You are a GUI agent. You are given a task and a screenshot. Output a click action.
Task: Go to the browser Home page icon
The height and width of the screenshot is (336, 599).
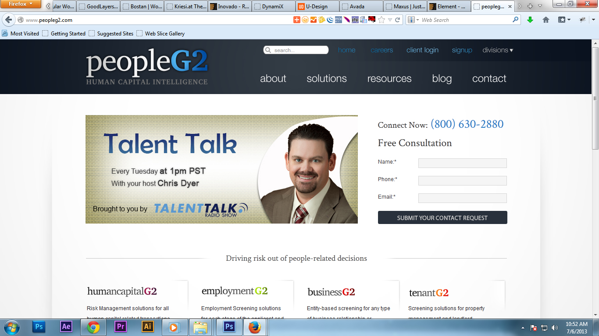pos(546,20)
